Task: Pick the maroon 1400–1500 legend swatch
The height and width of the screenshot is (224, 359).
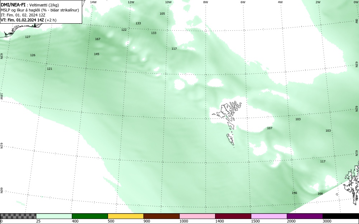Action: pos(233,216)
